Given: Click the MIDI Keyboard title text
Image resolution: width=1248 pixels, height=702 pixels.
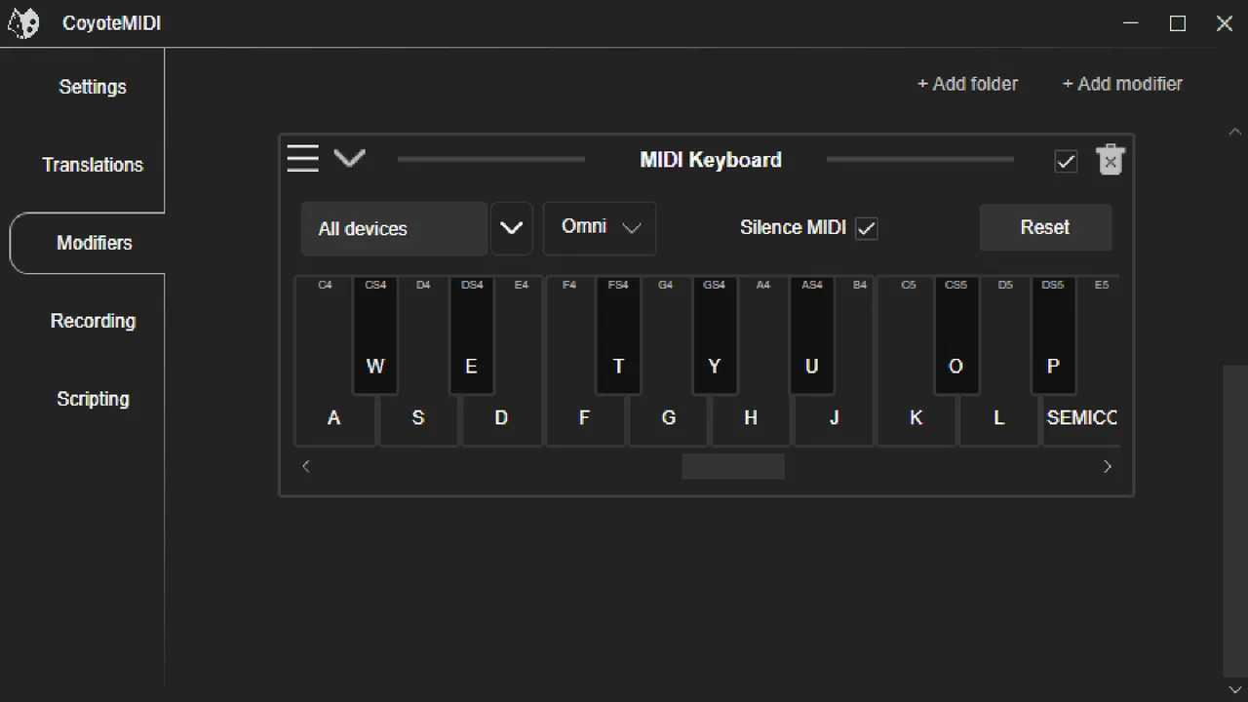Looking at the screenshot, I should 711,160.
